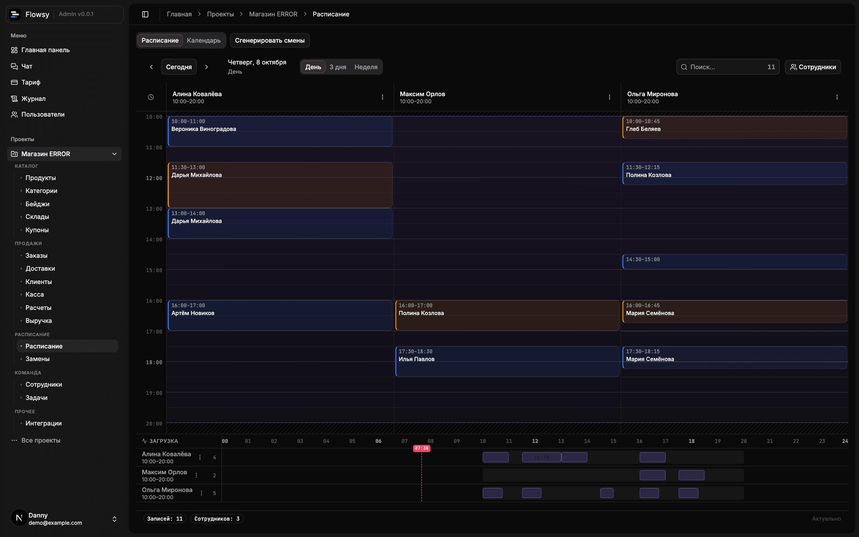Click the clock icon in schedule header
Screen dimensions: 859x537
[x=151, y=97]
